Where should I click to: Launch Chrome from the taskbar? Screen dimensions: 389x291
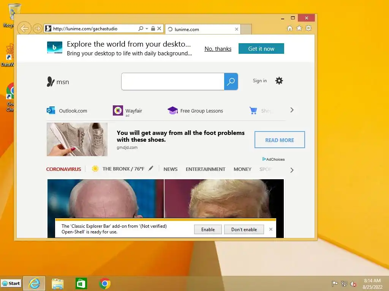(105, 283)
